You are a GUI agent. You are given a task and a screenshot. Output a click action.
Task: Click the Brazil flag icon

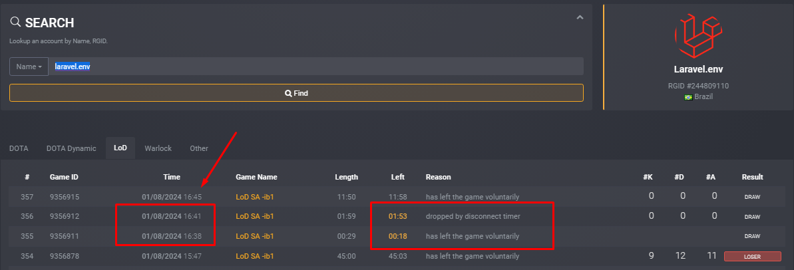(689, 96)
